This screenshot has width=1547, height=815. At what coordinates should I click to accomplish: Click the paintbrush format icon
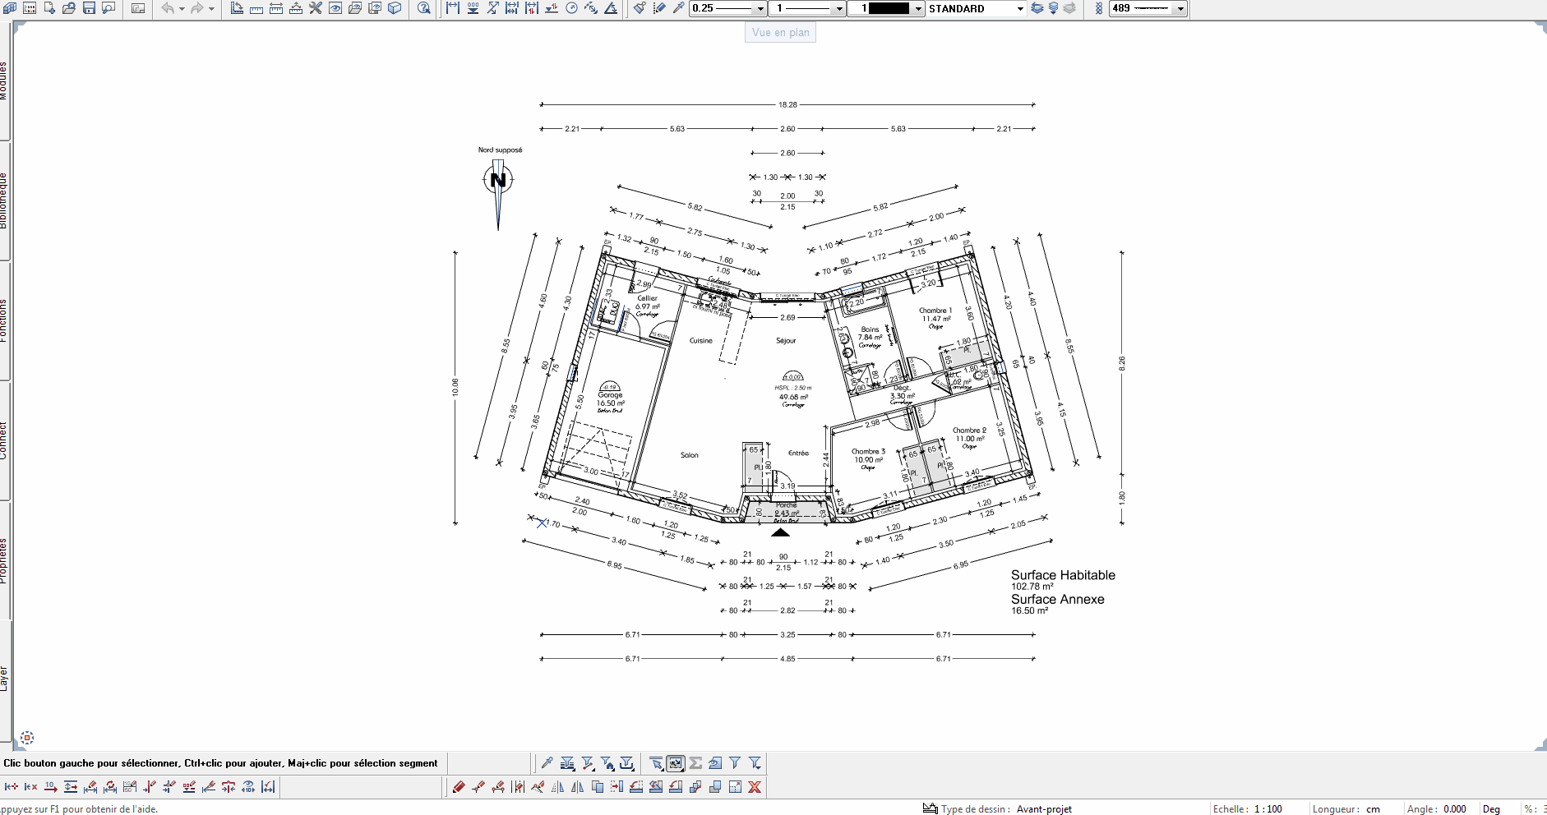click(x=640, y=8)
